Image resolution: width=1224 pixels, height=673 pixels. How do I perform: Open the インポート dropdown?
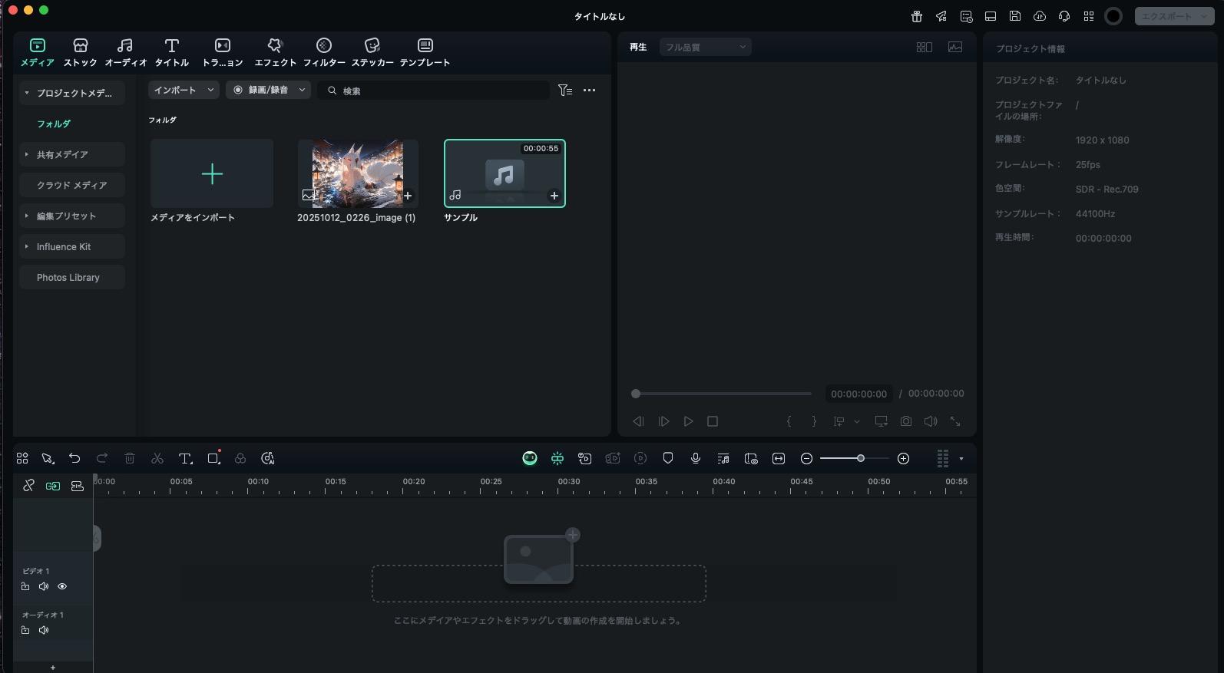click(184, 91)
